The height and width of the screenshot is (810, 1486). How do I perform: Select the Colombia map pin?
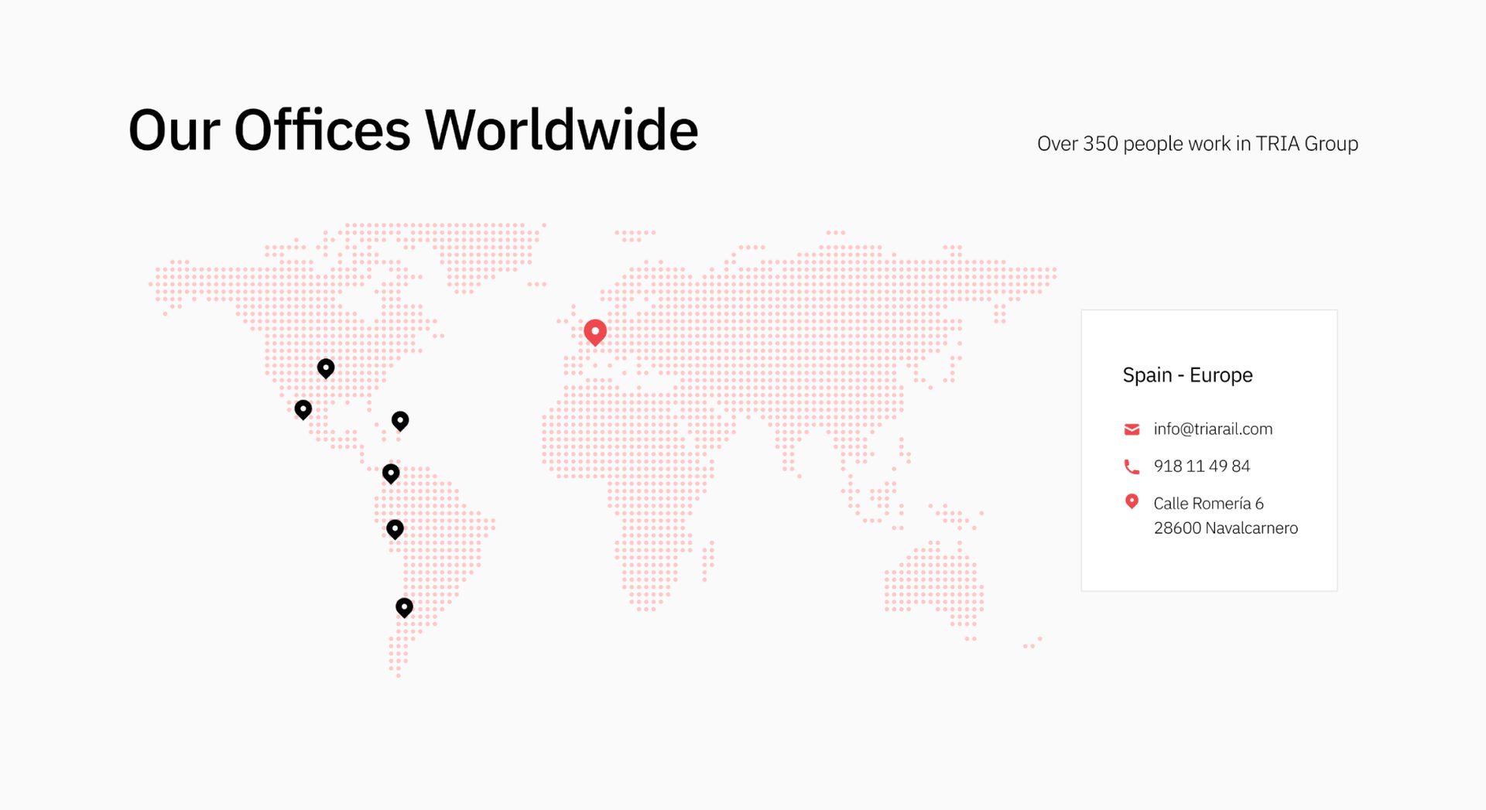click(391, 473)
